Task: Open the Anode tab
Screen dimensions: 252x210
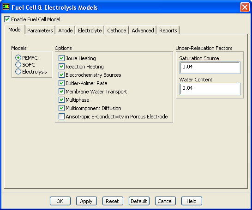Action: pyautogui.click(x=66, y=31)
